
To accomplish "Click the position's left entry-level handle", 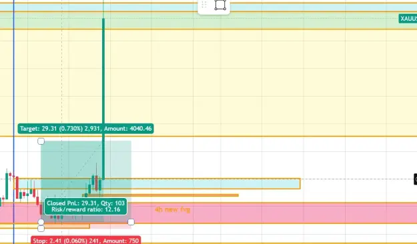I will (41, 222).
